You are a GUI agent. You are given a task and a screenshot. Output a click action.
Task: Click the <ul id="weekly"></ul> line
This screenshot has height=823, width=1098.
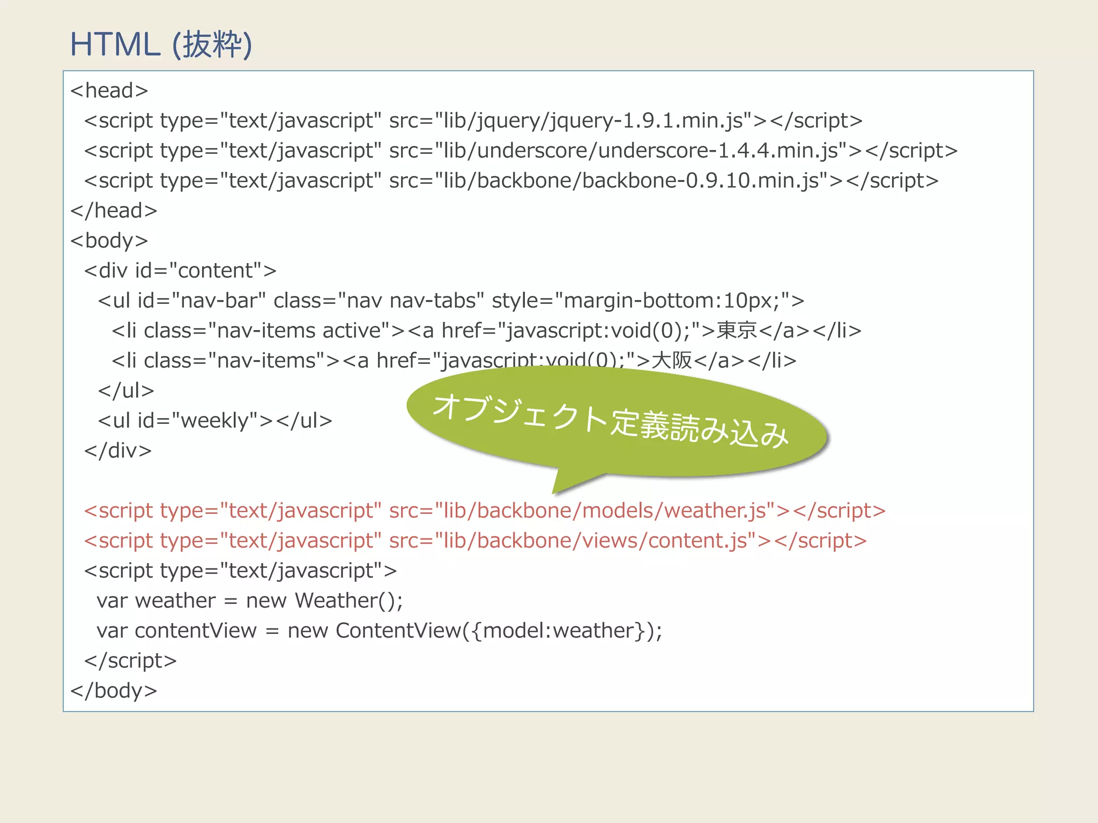(215, 421)
